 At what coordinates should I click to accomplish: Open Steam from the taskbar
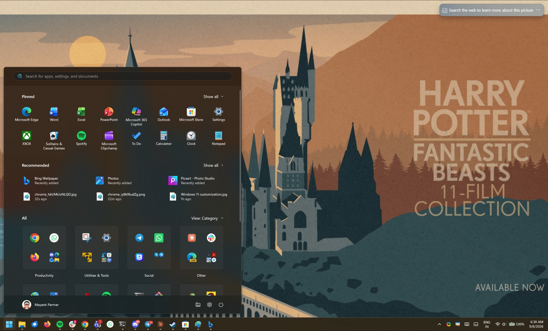click(x=173, y=324)
